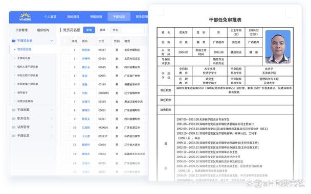Screen dimensions: 311x194
Task: Click the 1991.08 cell in approval form
Action: [218, 52]
